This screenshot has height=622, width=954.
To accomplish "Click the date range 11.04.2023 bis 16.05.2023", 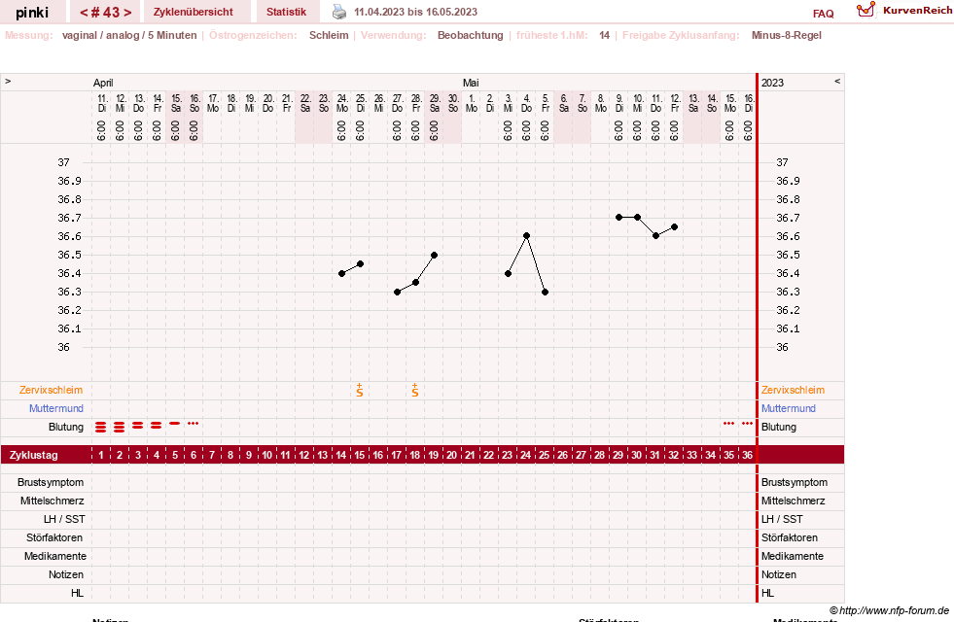I will [415, 12].
